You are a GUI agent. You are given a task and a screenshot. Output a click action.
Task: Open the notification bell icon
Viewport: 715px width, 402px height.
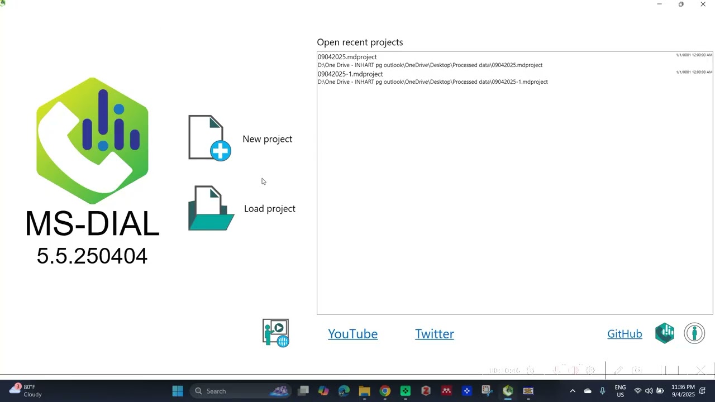coord(703,391)
